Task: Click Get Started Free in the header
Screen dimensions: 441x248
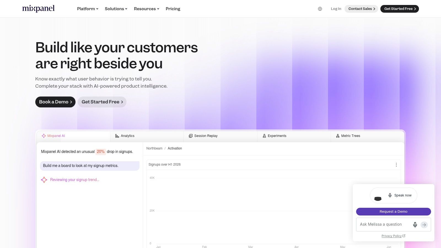Action: [400, 9]
